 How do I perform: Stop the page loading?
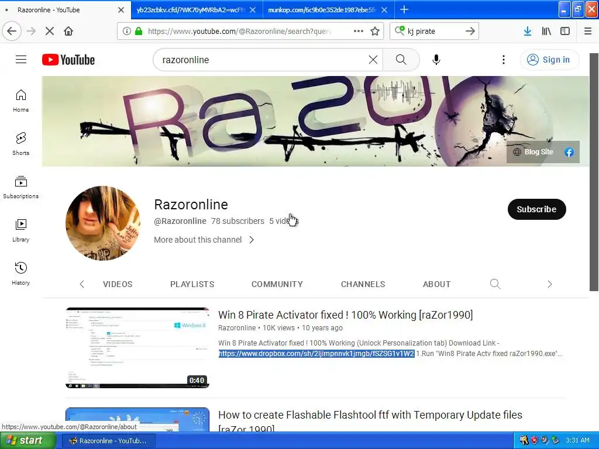(x=49, y=31)
